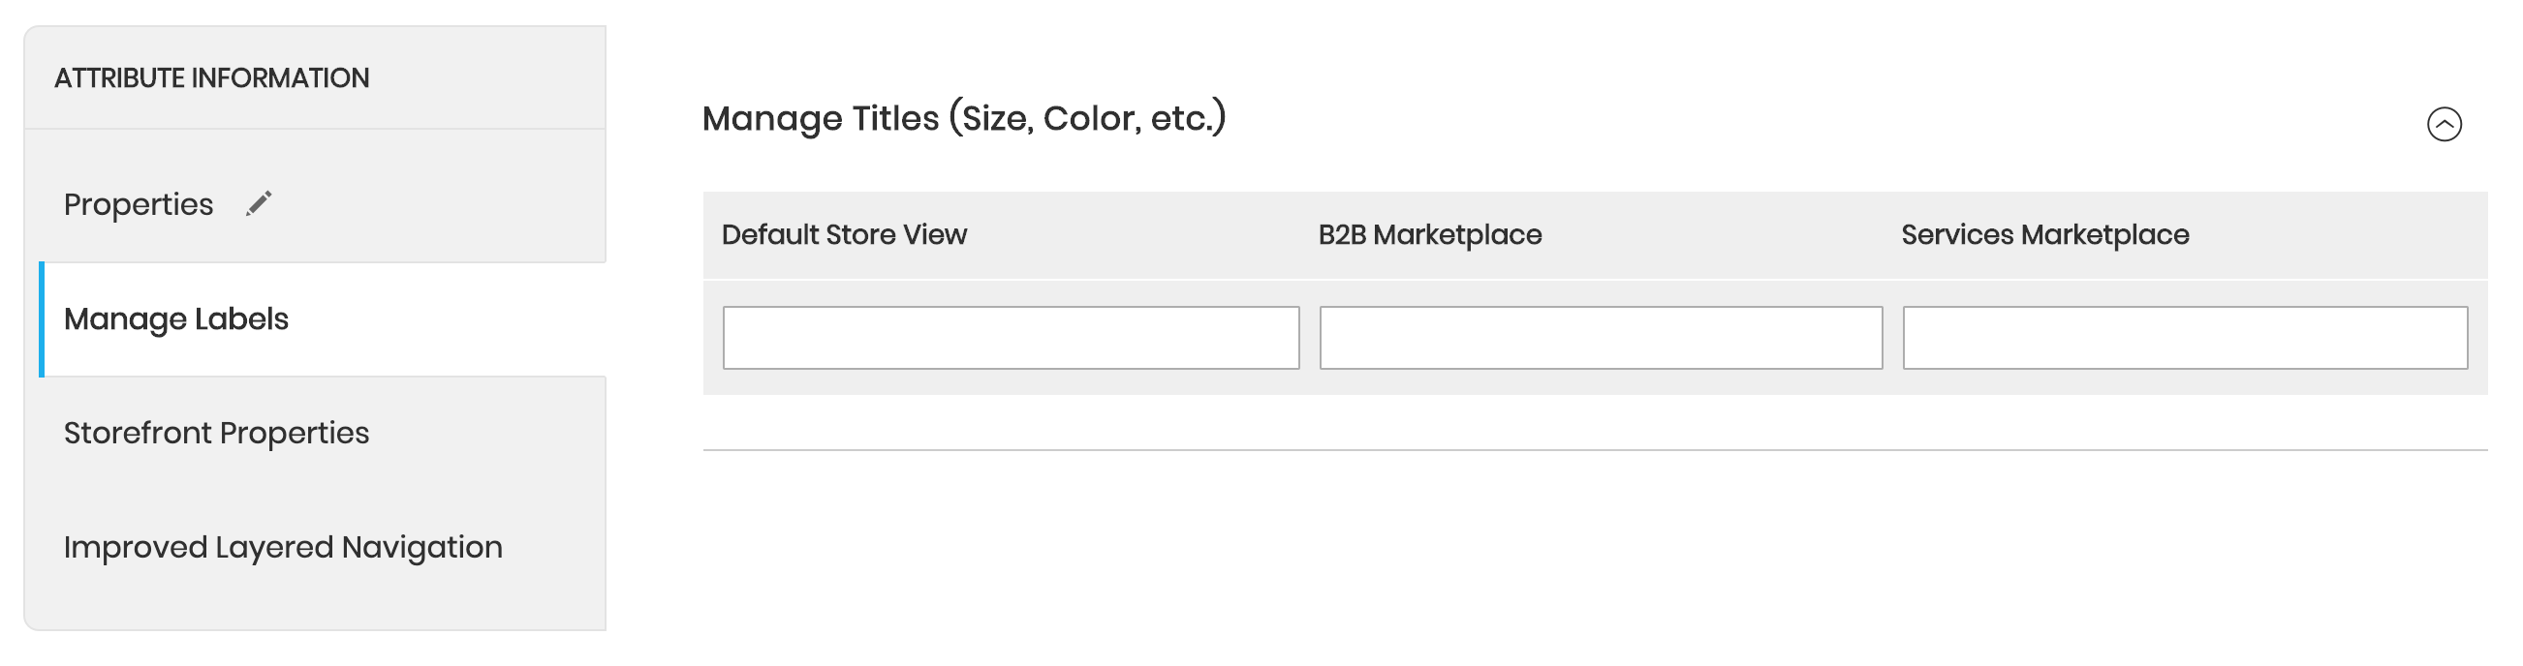The image size is (2523, 666).
Task: Click the word Properties in the sidebar
Action: [139, 204]
